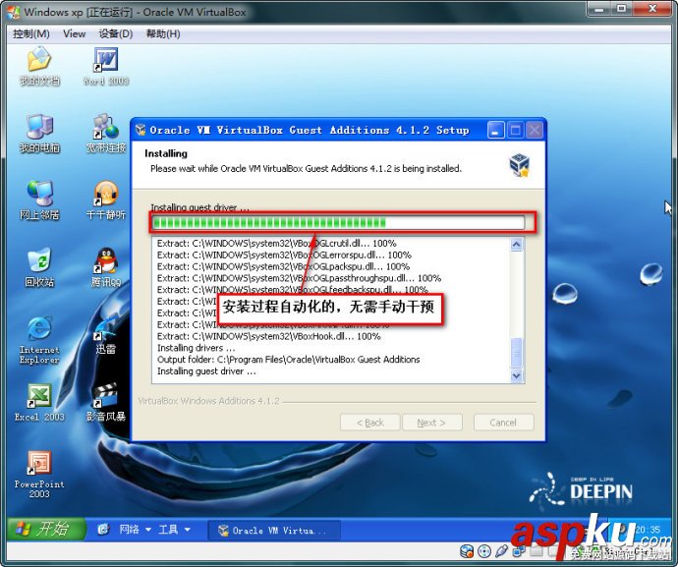
Task: Click the hard disk activity status icon
Action: [467, 551]
